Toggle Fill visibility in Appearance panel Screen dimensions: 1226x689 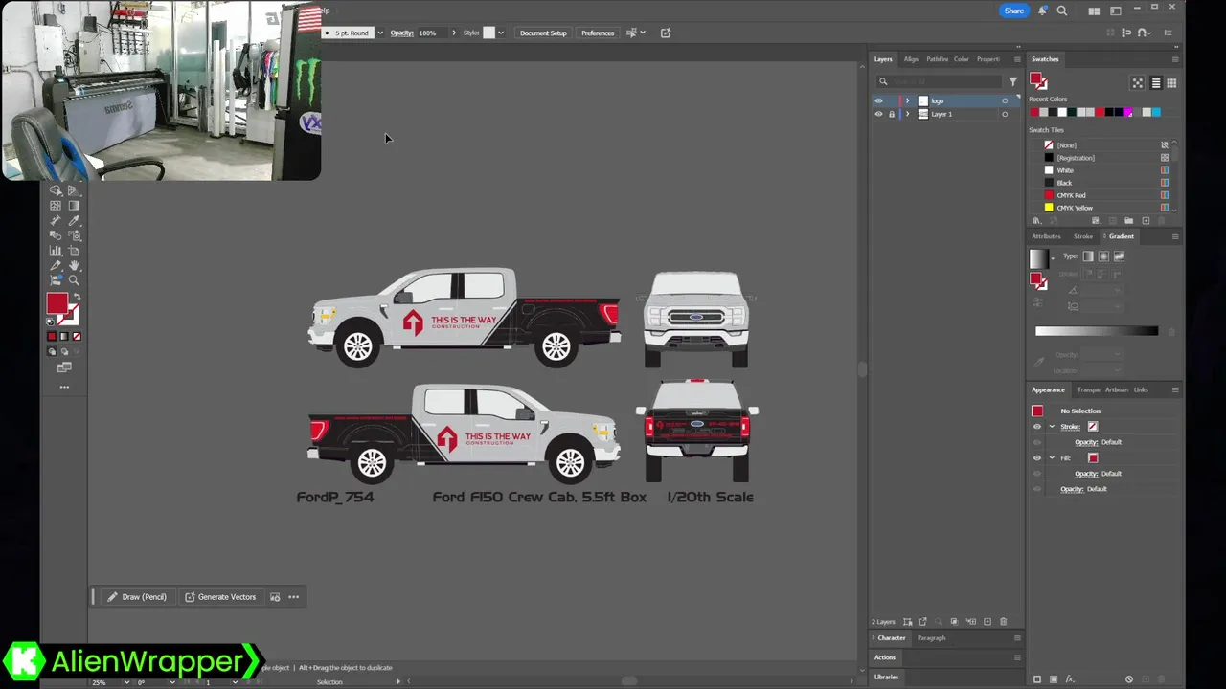[x=1036, y=458]
